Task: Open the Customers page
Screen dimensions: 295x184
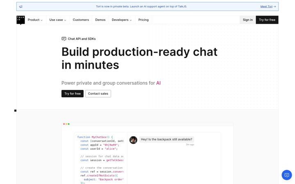Action: [x=81, y=20]
